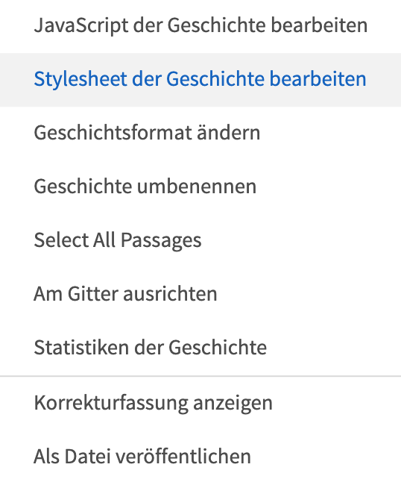Toggle 'Am Gitter ausrichten' snap option

tap(200, 295)
